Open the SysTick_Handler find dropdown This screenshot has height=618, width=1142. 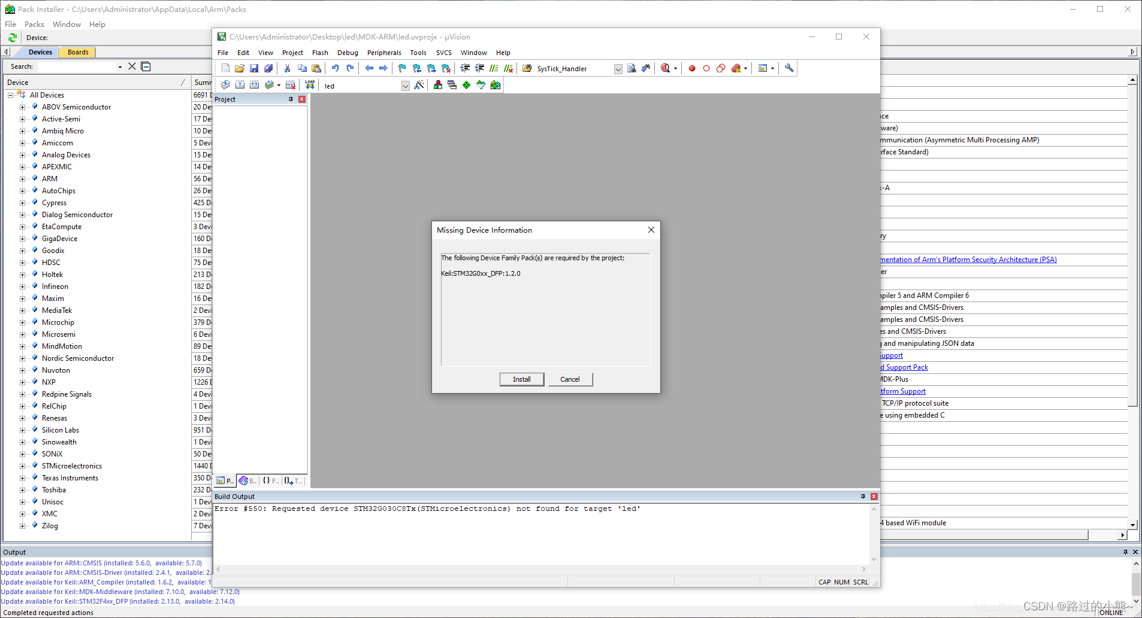click(618, 69)
